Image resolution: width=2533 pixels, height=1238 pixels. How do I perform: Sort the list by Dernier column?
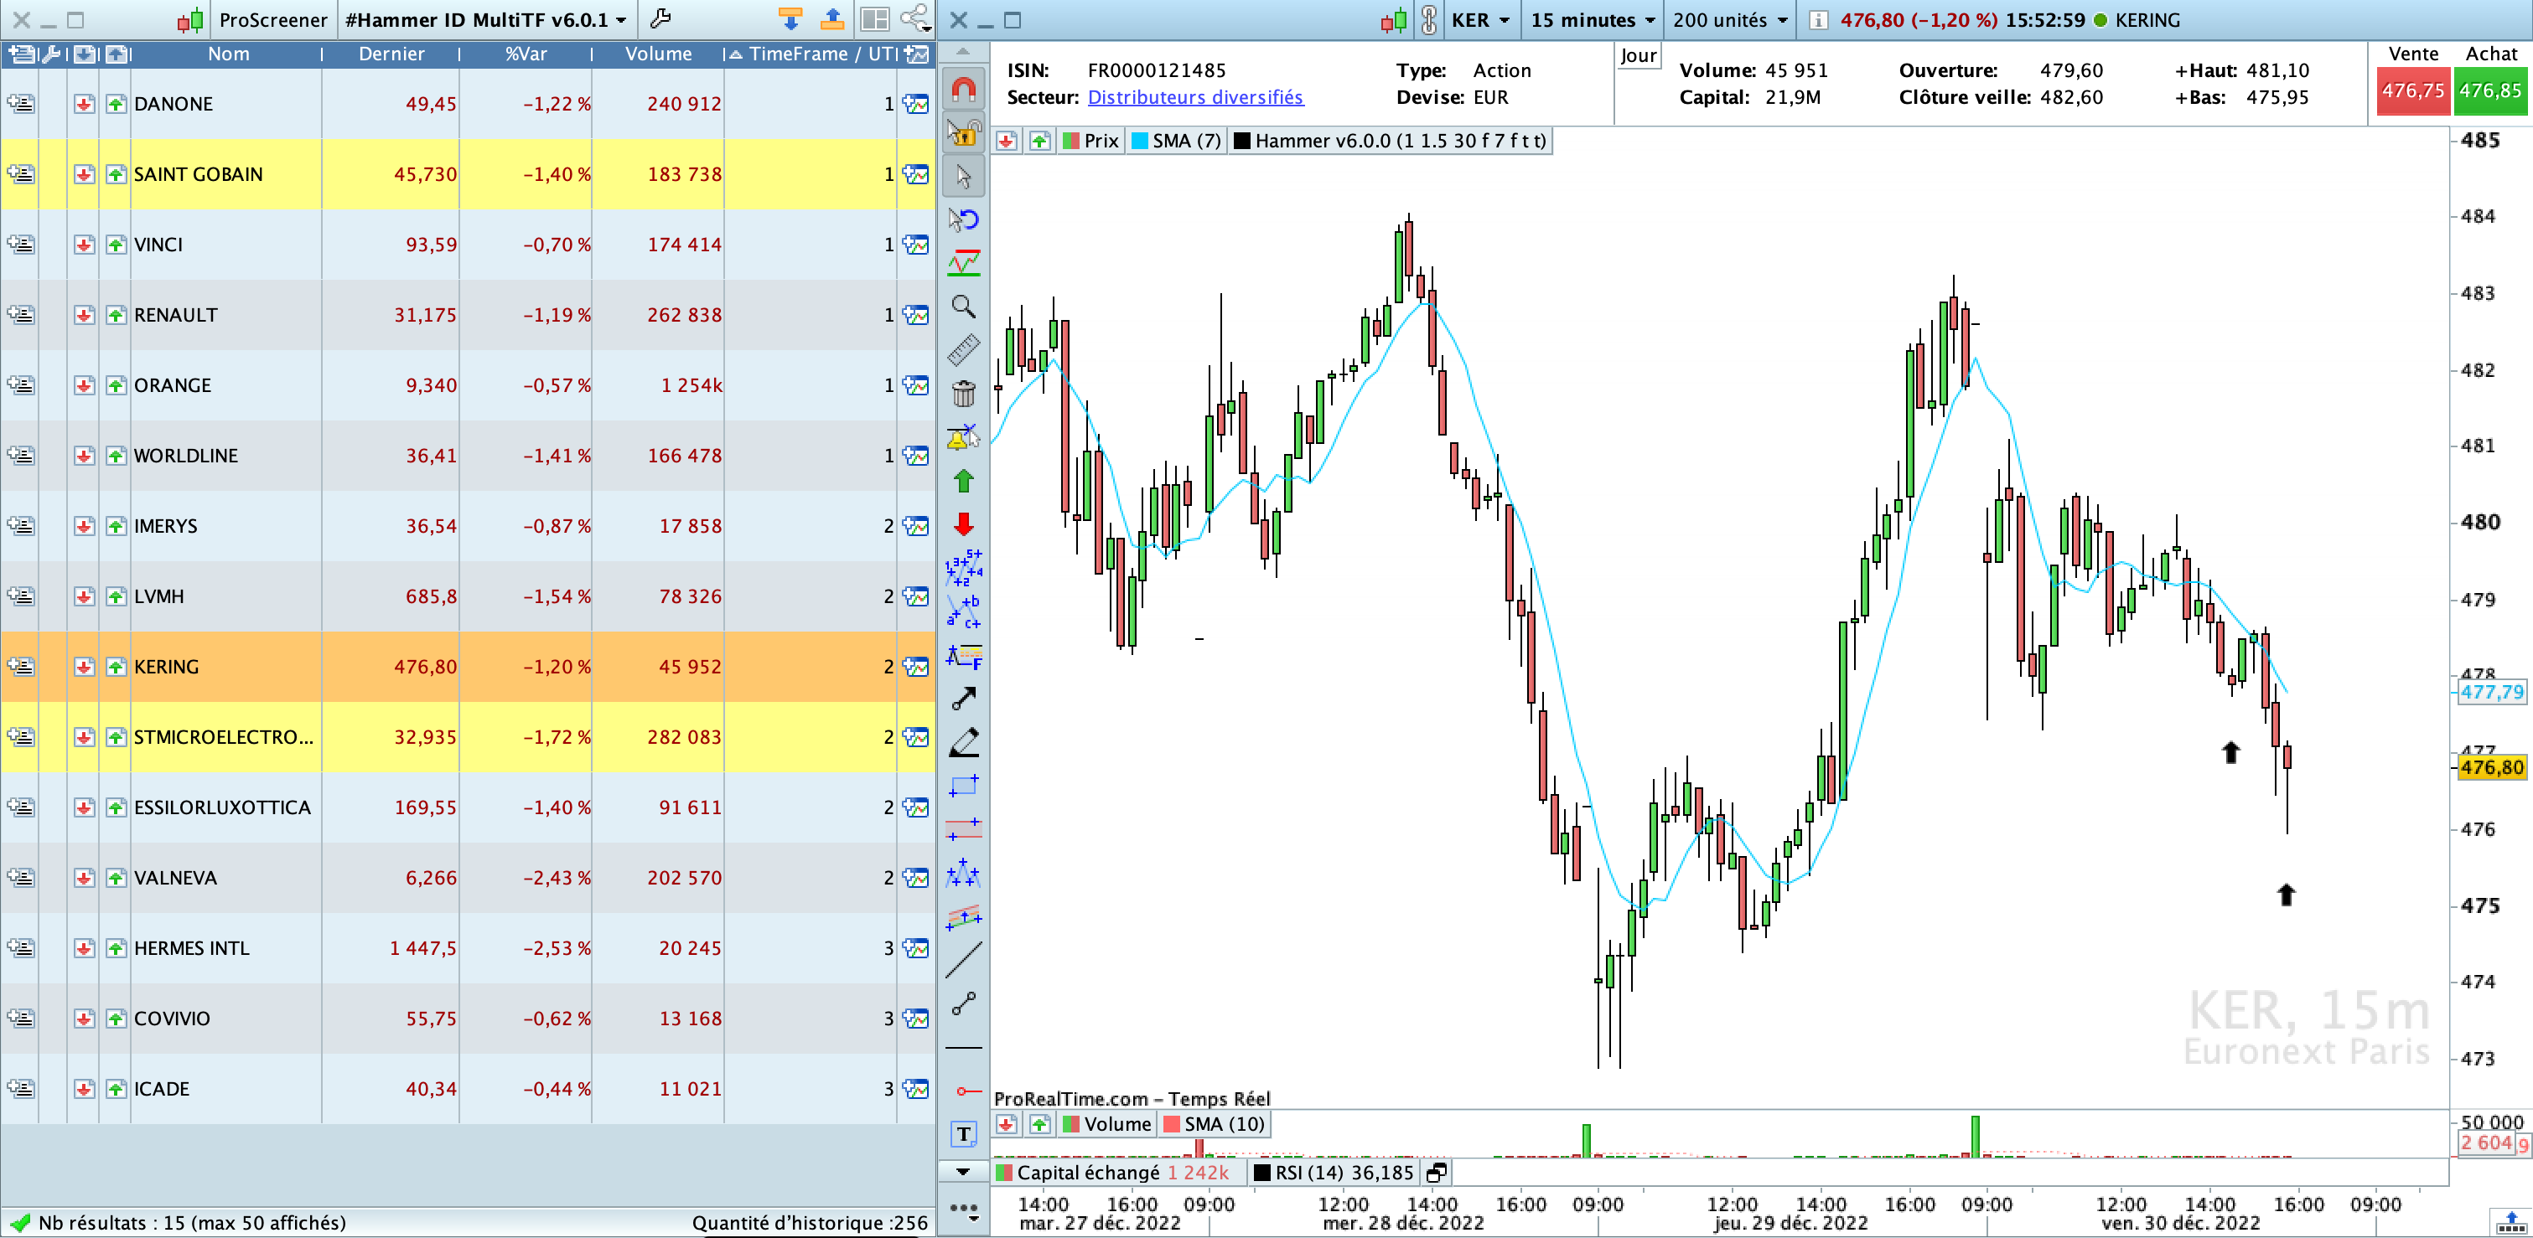click(391, 54)
